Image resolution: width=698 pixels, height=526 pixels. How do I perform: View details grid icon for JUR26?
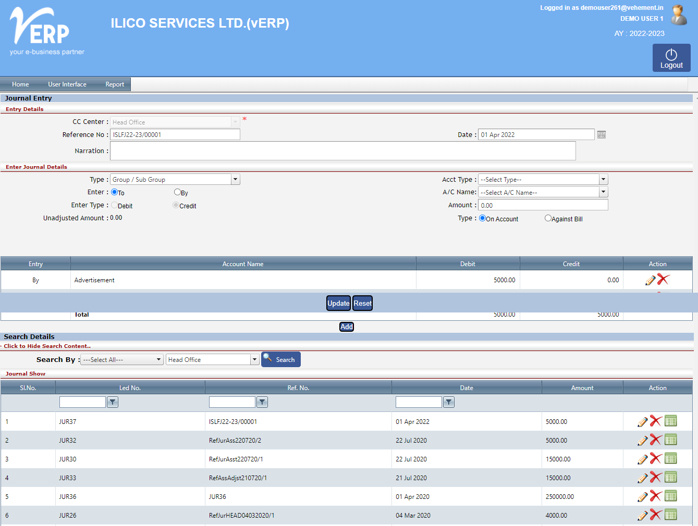[671, 515]
